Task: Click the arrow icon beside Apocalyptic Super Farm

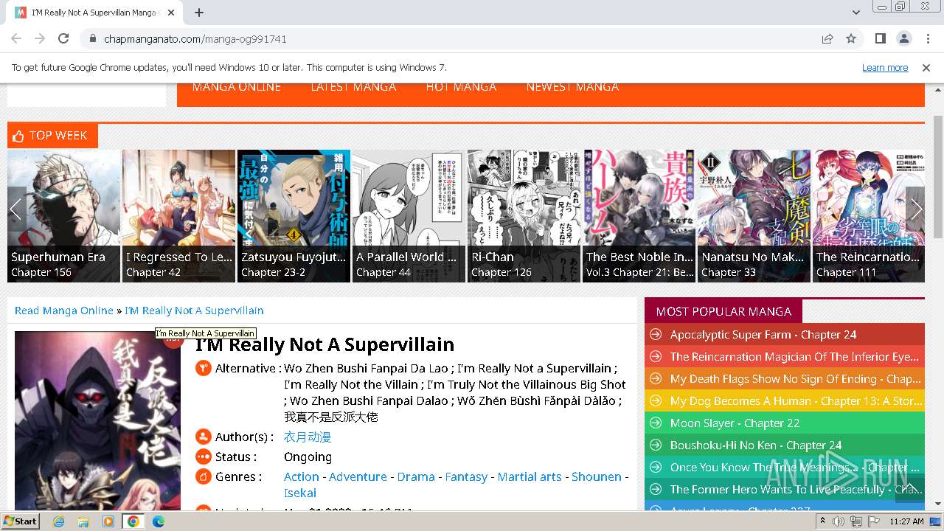Action: 655,335
